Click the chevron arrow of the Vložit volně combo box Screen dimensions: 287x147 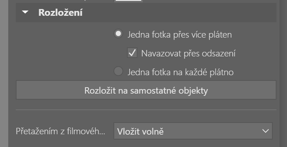tap(265, 131)
